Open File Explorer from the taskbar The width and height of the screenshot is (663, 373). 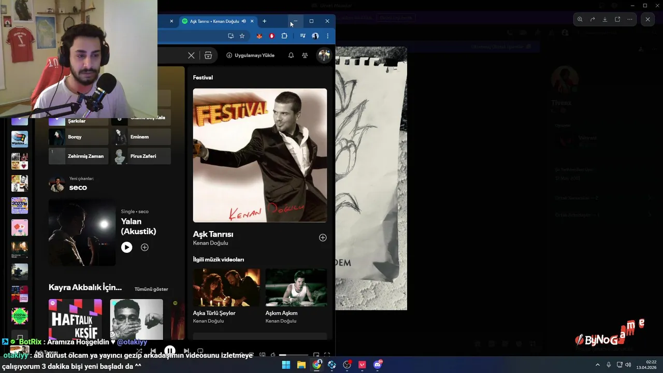(301, 365)
